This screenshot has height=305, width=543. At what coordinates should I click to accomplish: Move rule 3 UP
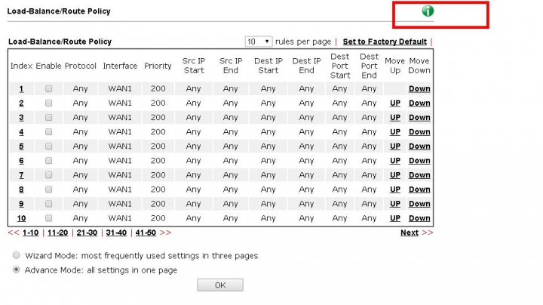point(395,118)
